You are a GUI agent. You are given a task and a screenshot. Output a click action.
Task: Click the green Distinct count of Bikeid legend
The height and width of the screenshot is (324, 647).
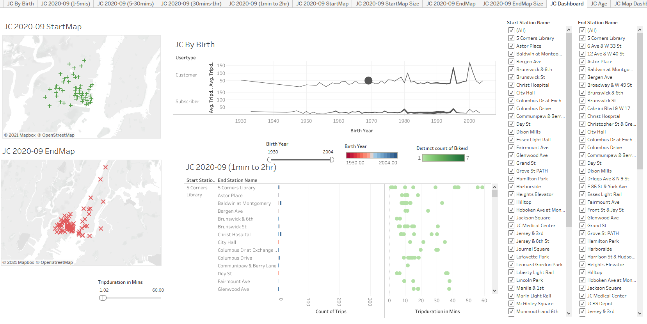click(443, 158)
